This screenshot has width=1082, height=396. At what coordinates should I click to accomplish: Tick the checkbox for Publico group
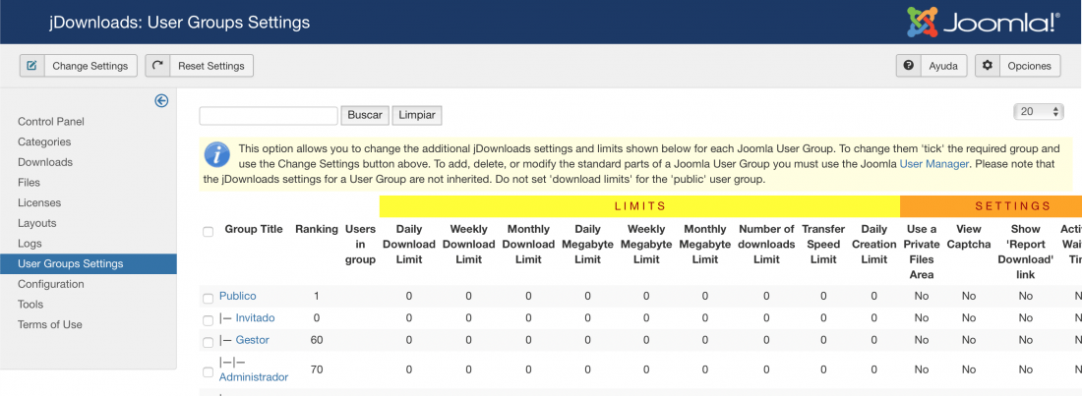click(208, 298)
